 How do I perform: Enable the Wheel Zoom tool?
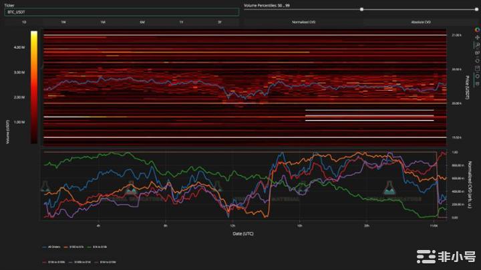476,52
